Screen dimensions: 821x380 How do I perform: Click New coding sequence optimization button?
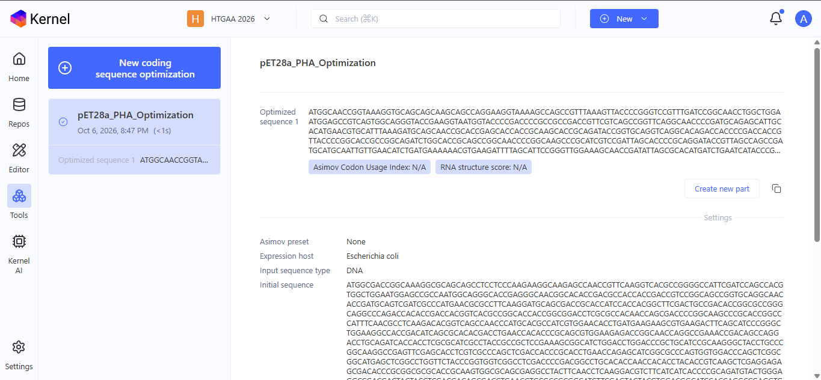point(134,68)
